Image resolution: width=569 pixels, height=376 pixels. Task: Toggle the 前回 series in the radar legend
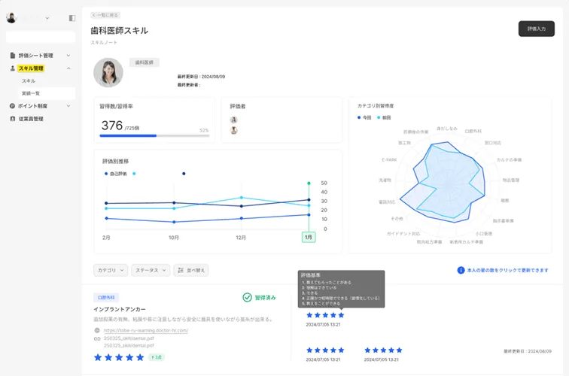click(x=384, y=117)
